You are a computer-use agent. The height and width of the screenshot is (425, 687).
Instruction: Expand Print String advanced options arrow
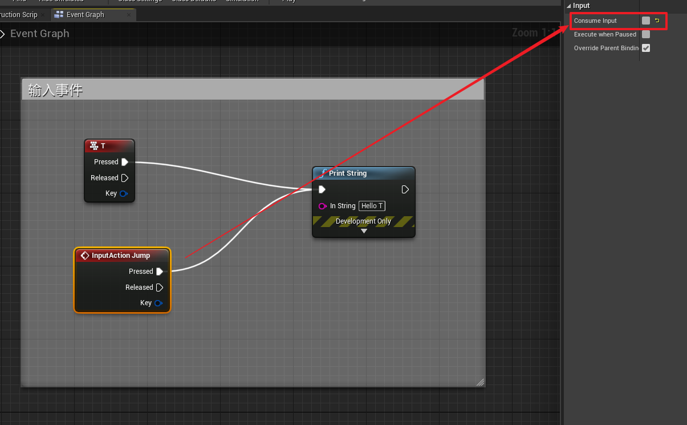[364, 231]
